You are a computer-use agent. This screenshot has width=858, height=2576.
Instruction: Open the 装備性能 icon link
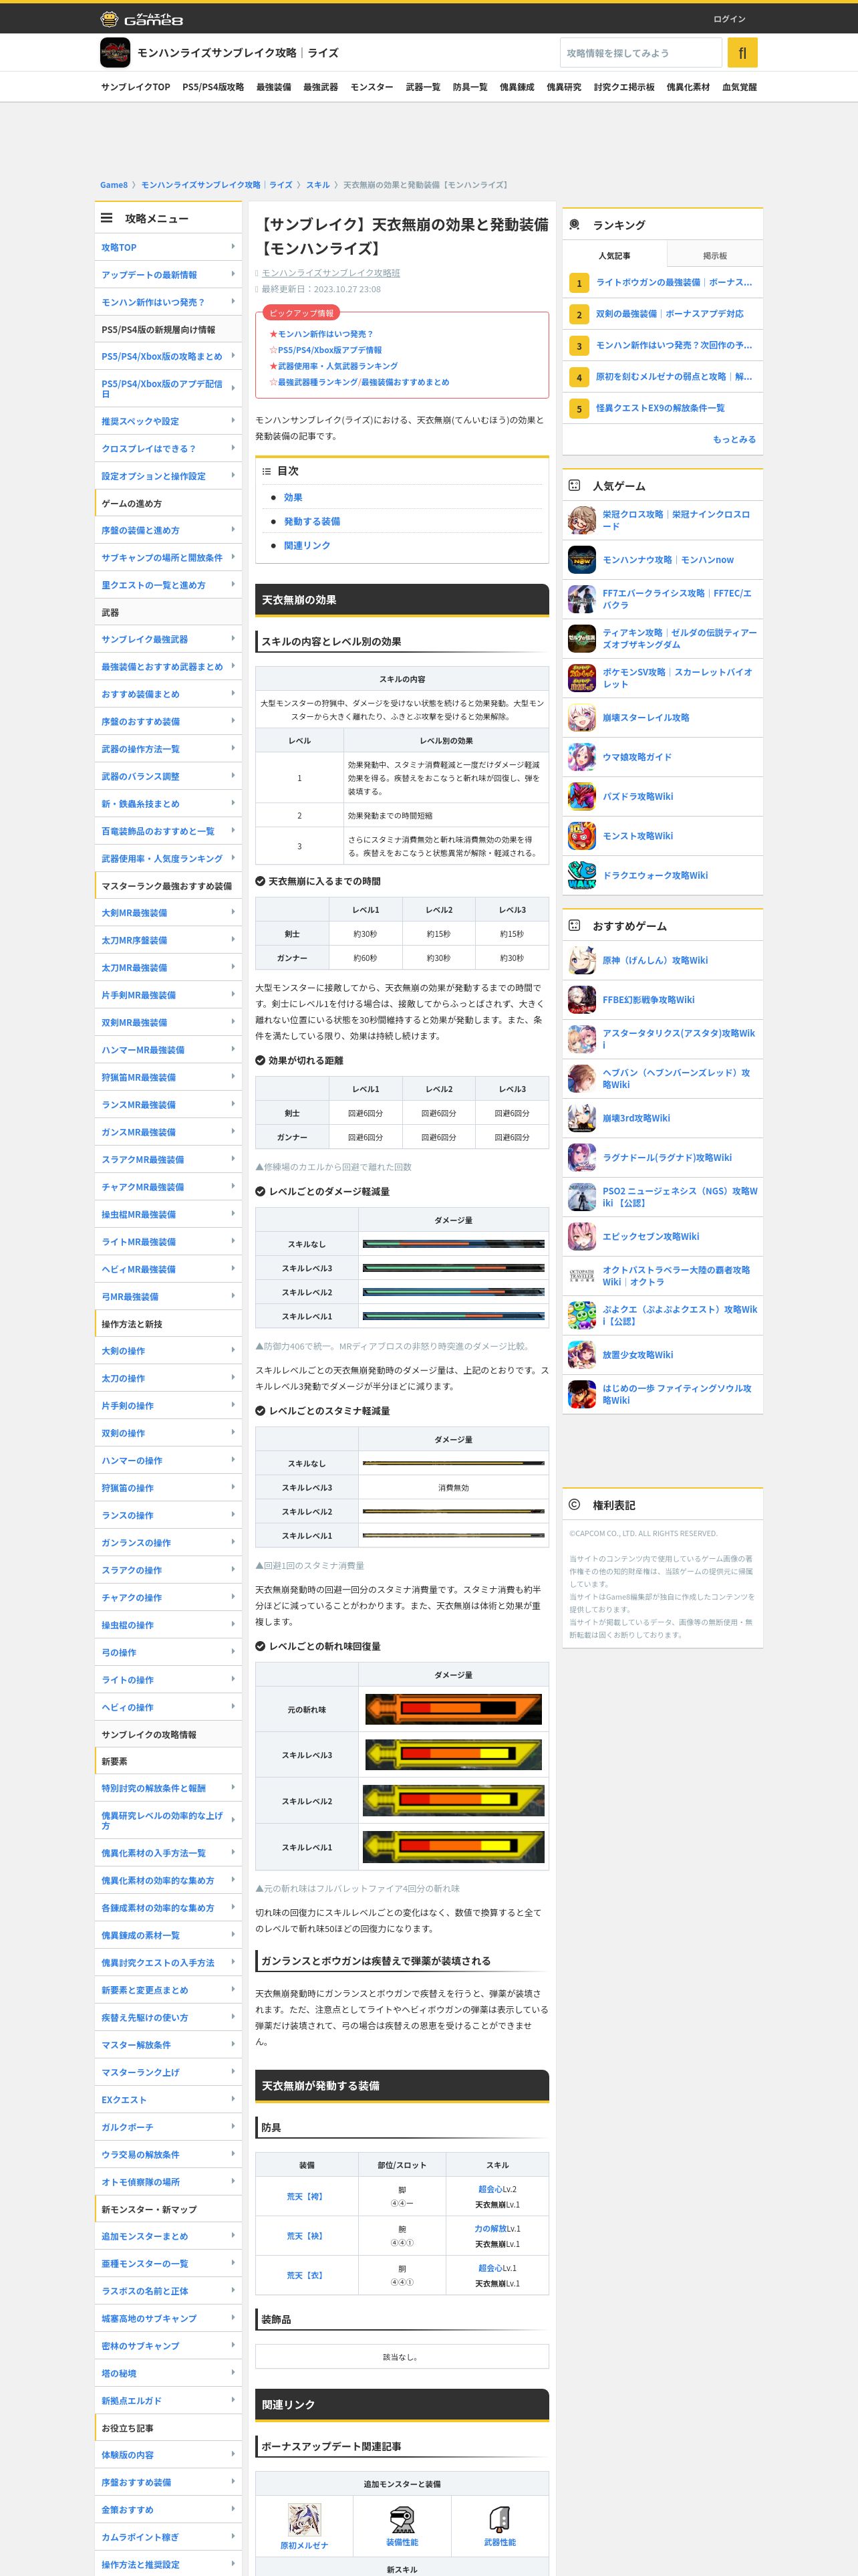pos(402,2520)
